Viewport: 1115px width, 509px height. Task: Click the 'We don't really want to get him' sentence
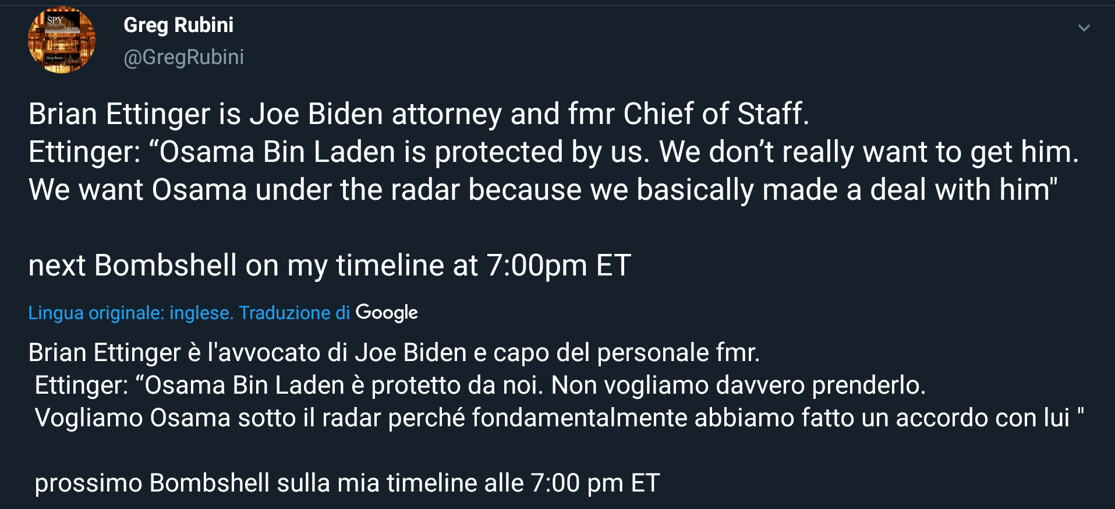[869, 152]
